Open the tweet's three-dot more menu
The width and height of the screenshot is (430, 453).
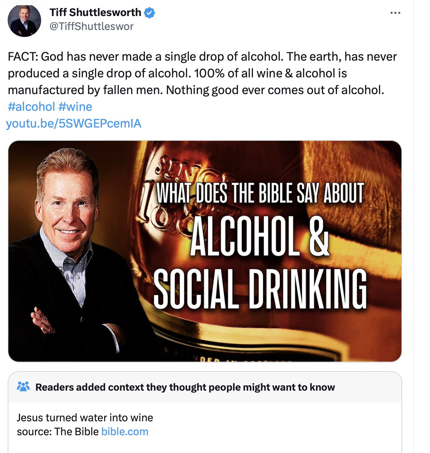point(395,13)
